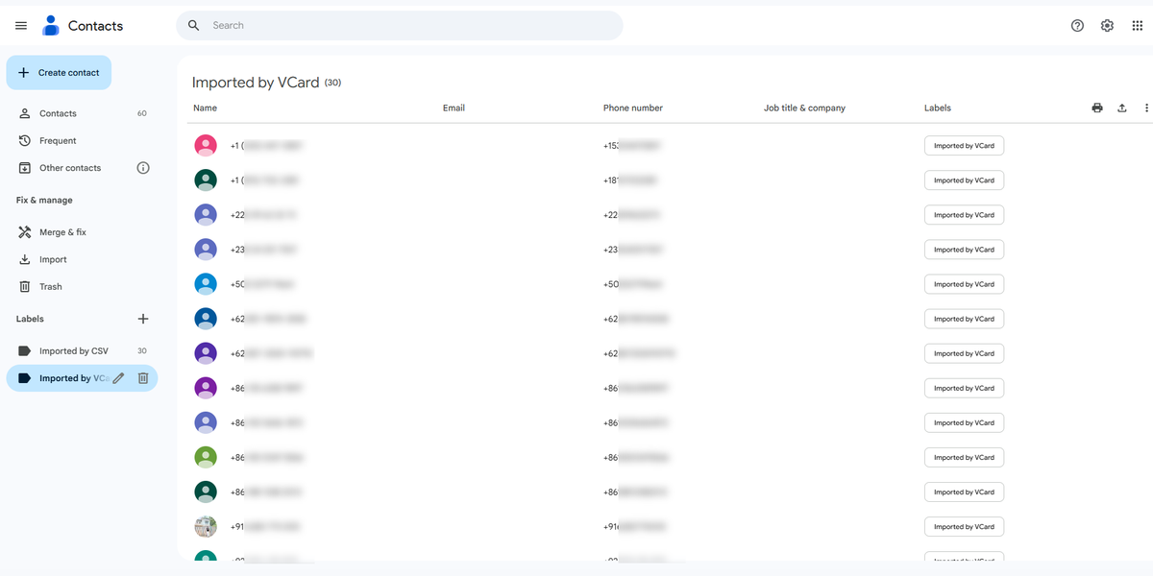
Task: Click the +50 contact name
Action: (262, 284)
